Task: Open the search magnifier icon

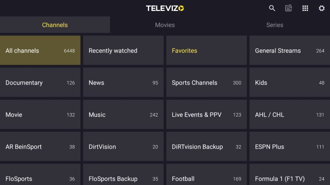Action: [272, 8]
